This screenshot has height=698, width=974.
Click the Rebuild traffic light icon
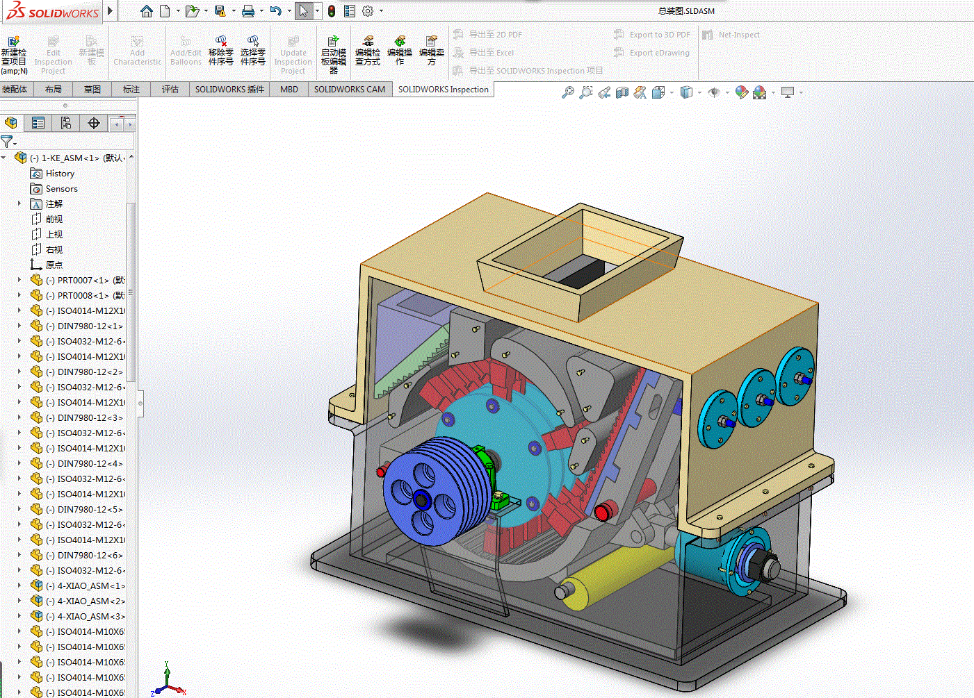[332, 11]
